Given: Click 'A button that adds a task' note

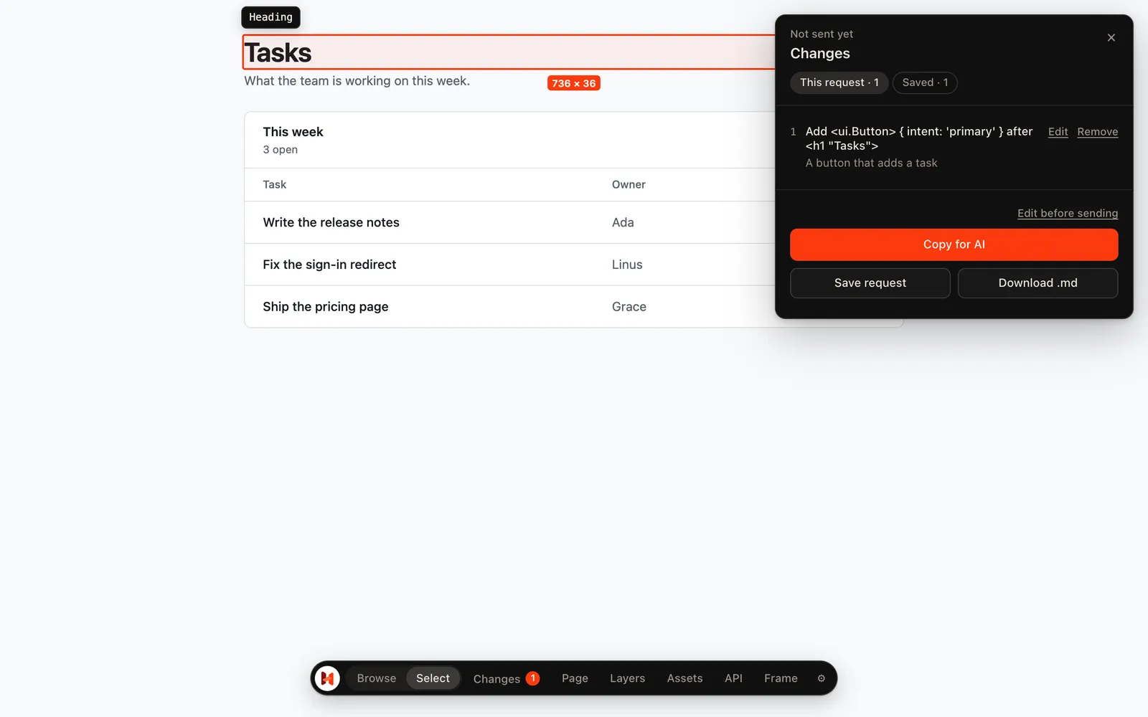Looking at the screenshot, I should 871,163.
